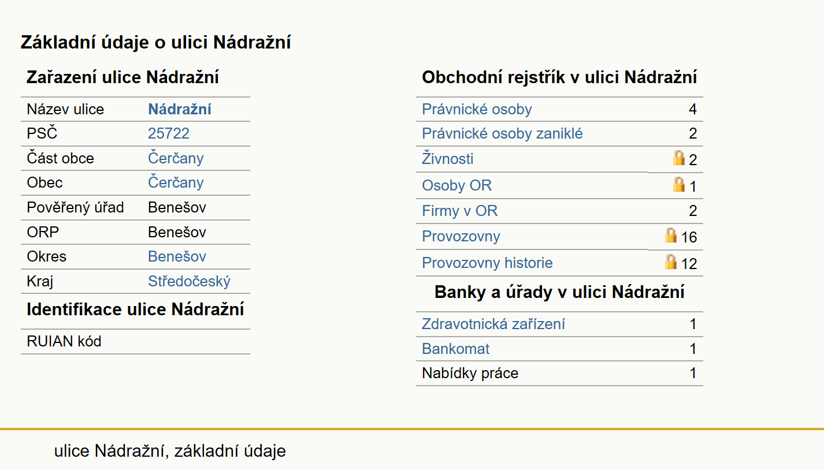Click the Nabídky práce row
Viewport: 824px width, 470px height.
point(559,373)
